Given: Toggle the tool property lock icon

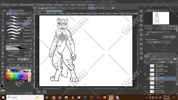Looking at the screenshot, I should [31, 49].
